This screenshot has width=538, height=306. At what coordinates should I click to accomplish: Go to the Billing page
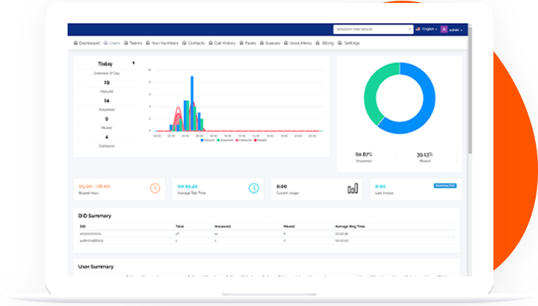[x=324, y=43]
